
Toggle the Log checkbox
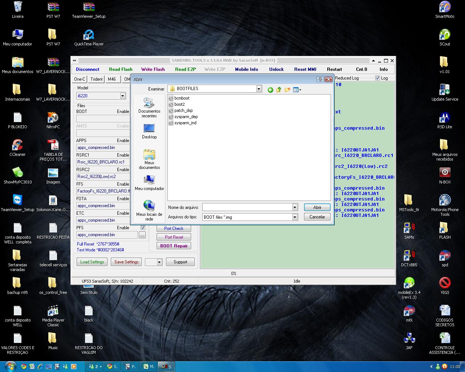tap(377, 78)
